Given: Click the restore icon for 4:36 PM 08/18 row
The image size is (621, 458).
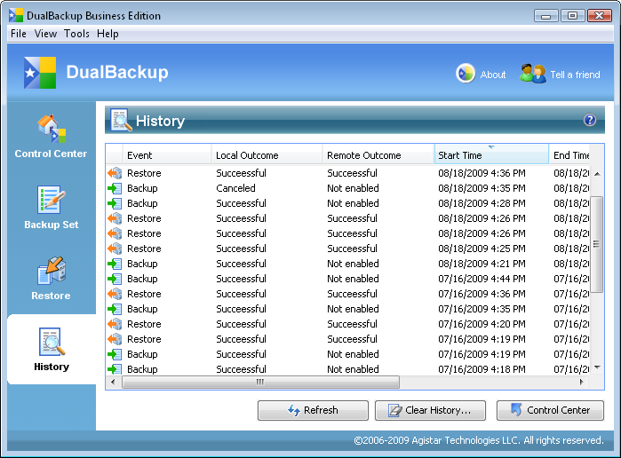Looking at the screenshot, I should click(115, 173).
